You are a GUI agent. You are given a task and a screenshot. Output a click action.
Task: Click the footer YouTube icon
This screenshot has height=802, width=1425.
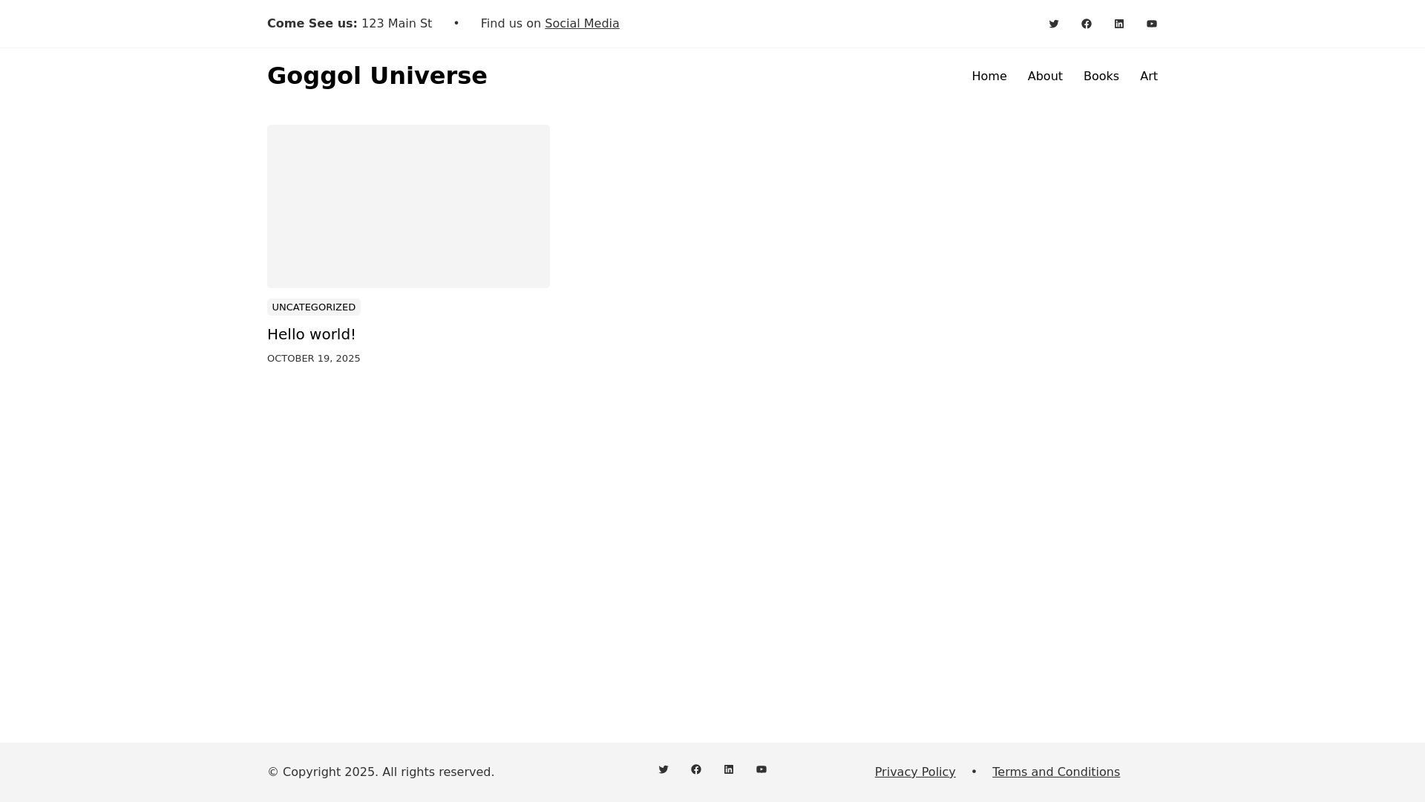[x=761, y=769]
